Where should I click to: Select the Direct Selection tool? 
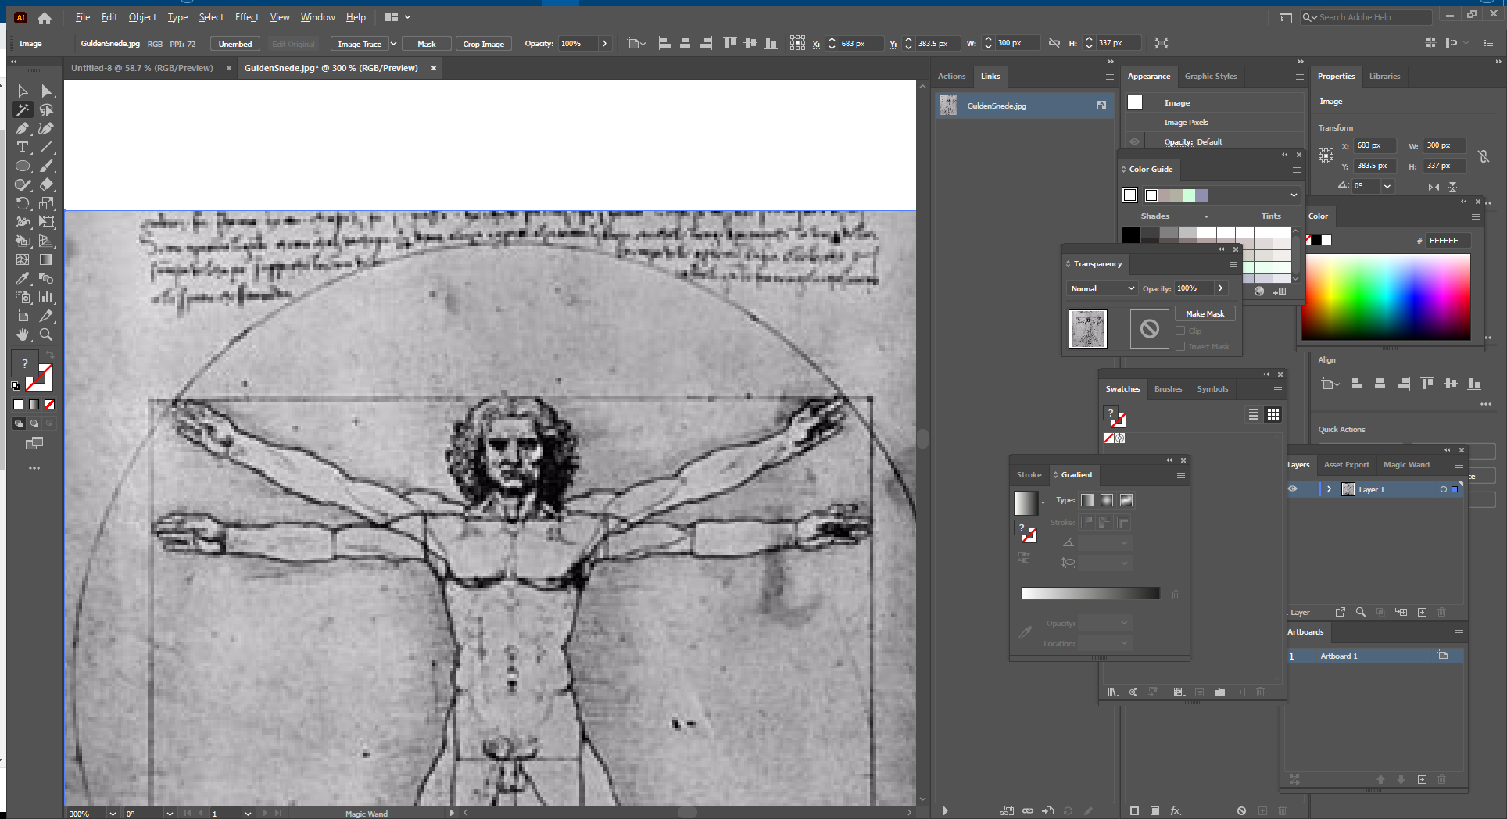coord(47,91)
